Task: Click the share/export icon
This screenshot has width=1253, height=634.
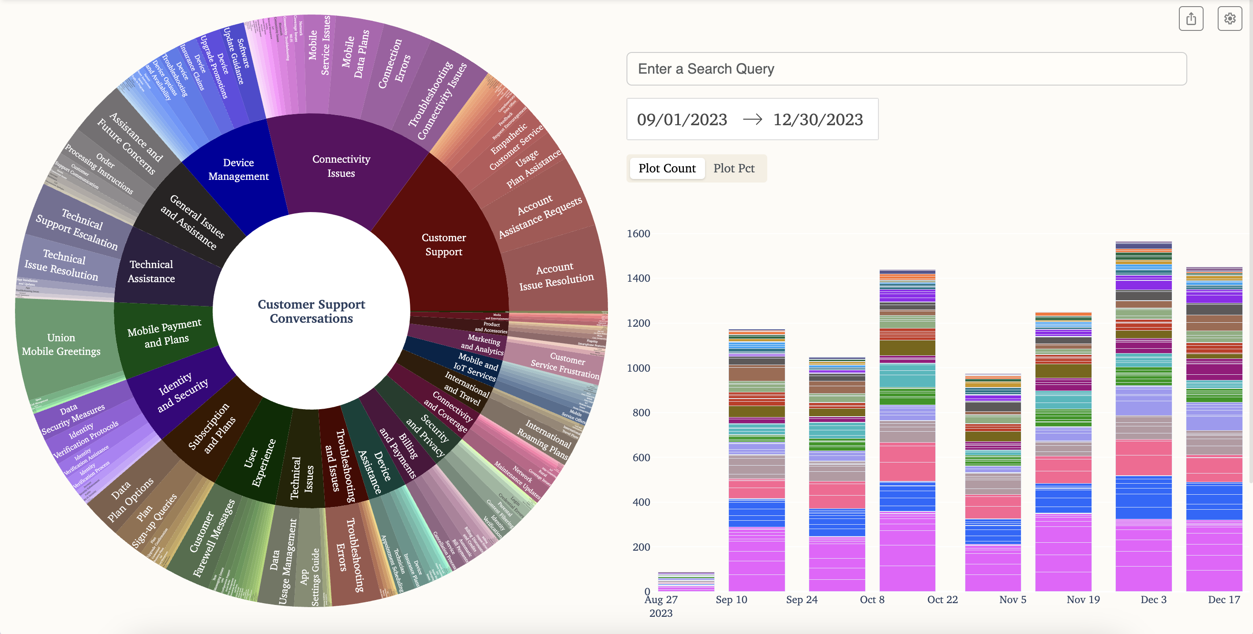Action: (1191, 19)
